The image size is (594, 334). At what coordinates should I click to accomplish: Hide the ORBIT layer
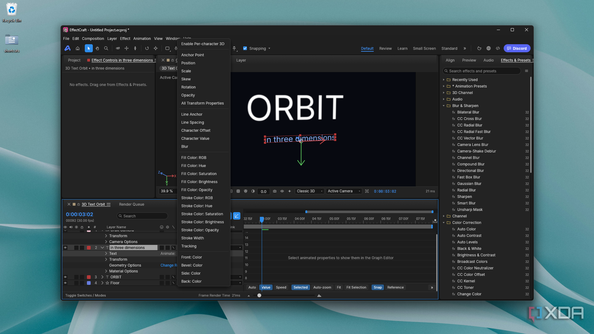(65, 277)
